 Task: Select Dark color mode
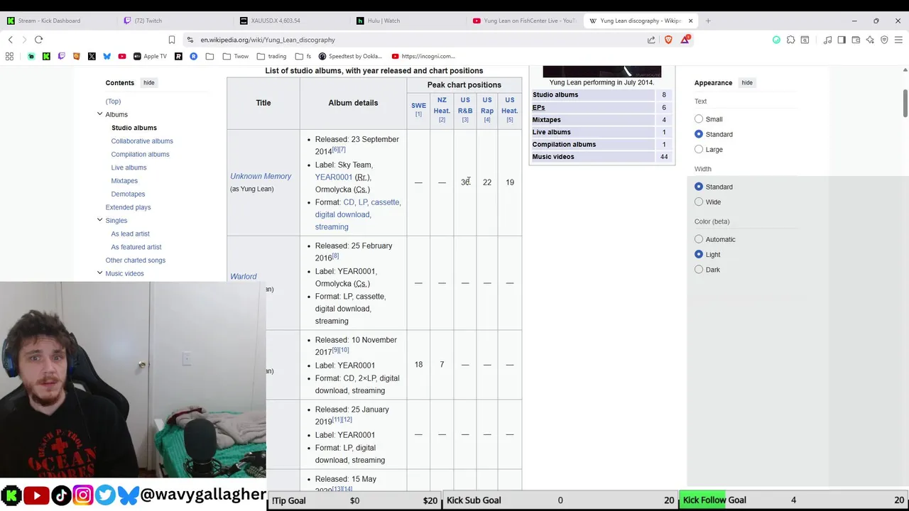tap(699, 270)
